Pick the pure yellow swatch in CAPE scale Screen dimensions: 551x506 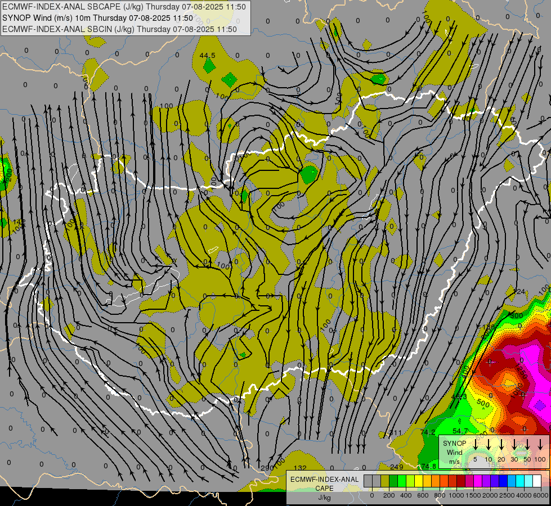tap(419, 481)
